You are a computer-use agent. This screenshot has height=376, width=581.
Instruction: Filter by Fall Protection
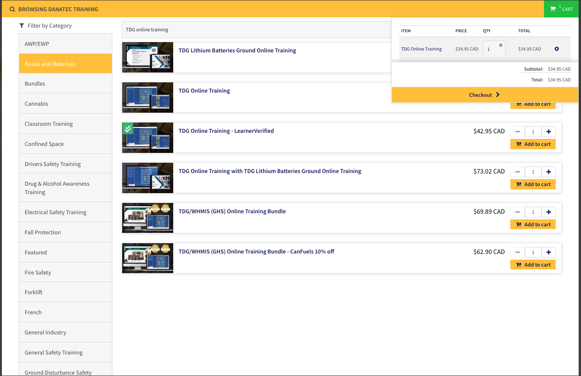66,232
